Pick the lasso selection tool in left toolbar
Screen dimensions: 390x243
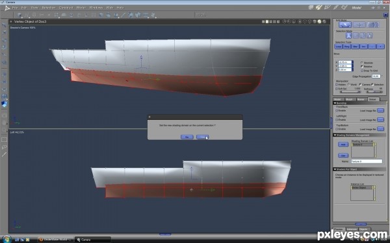5,147
